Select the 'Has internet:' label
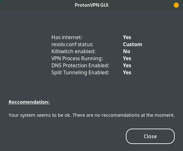Viewport: 183px width, 151px height. (x=67, y=37)
